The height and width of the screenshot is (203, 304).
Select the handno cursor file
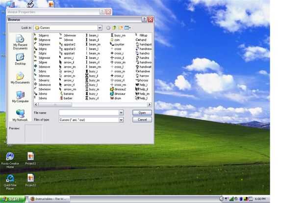point(143,53)
